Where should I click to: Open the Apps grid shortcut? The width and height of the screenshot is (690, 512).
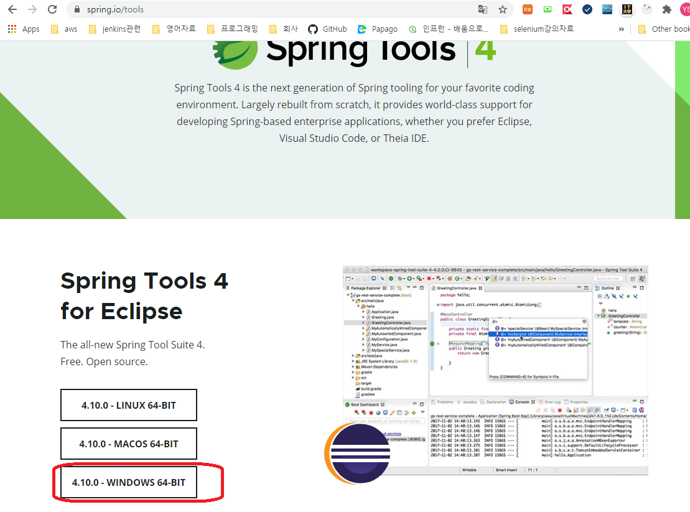(24, 29)
